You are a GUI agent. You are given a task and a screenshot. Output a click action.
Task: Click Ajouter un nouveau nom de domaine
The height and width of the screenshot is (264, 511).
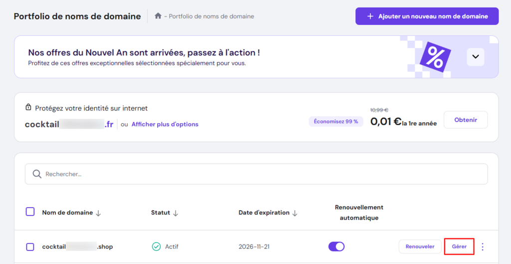point(427,16)
